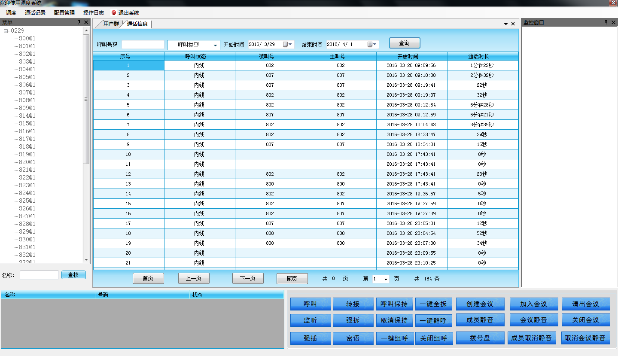Open the page number dropdown
Viewport: 618px width, 356px height.
(x=386, y=280)
